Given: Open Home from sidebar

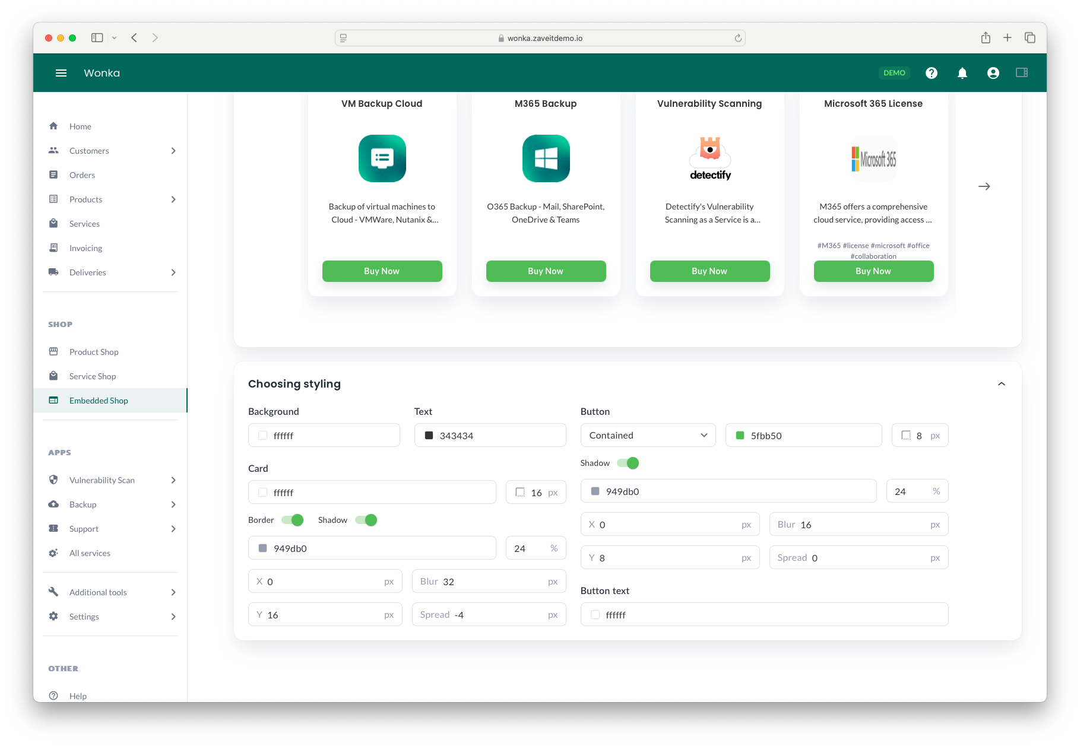Looking at the screenshot, I should (x=111, y=126).
